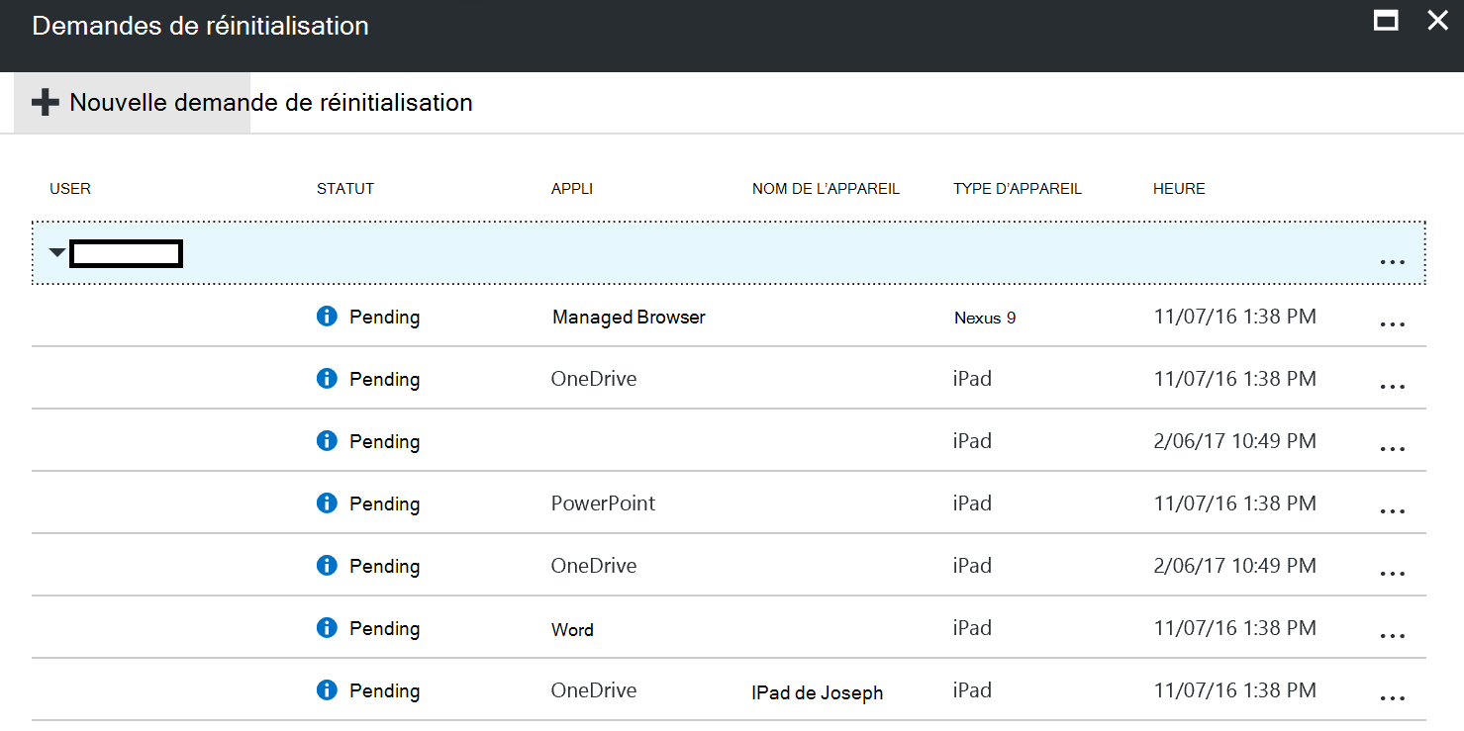
Task: Click Nouvelle demande de réinitialisation button
Action: [x=252, y=103]
